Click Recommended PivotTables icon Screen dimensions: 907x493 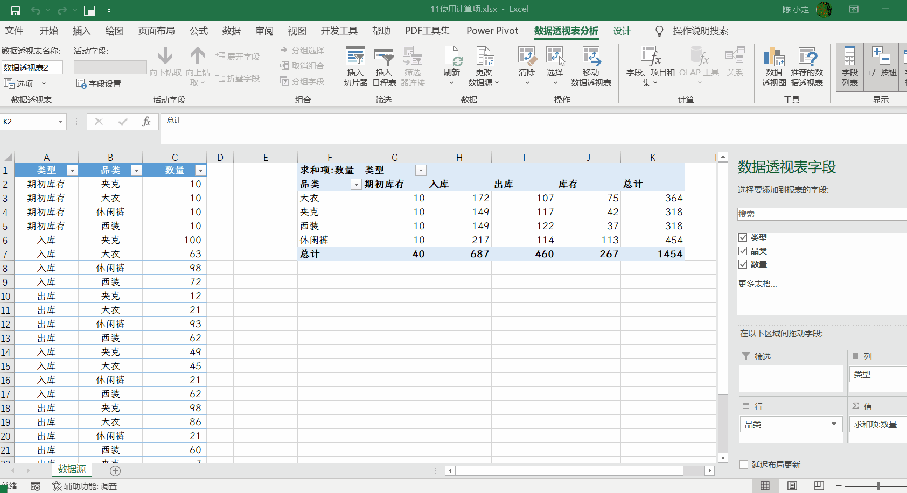(x=807, y=57)
